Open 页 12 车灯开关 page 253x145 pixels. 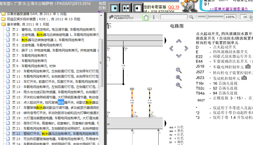tap(55, 82)
